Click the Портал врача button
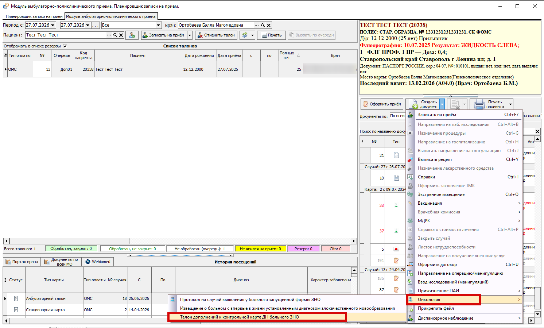The height and width of the screenshot is (328, 544). point(22,262)
